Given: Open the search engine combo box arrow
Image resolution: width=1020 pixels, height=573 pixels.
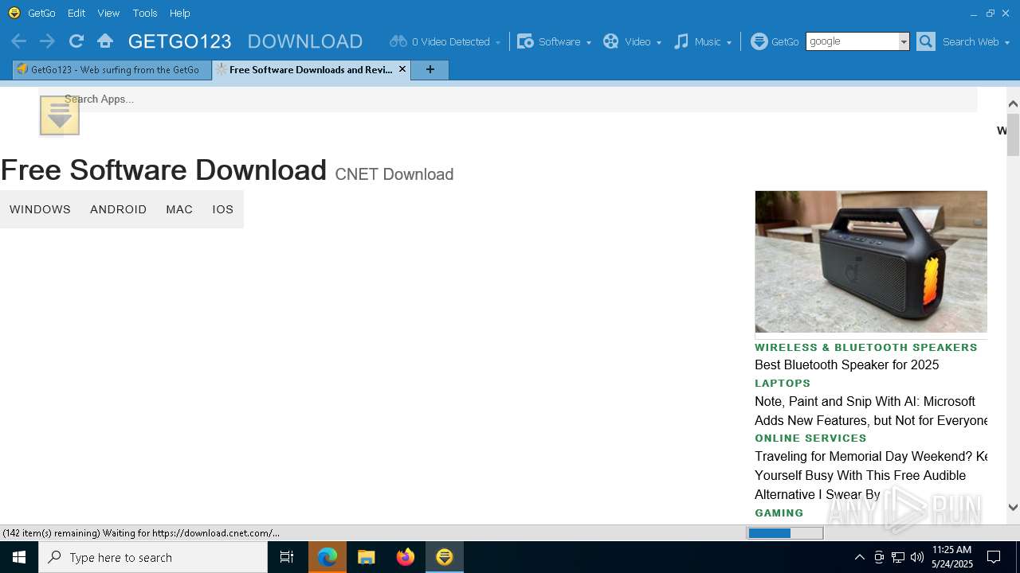Looking at the screenshot, I should 904,41.
